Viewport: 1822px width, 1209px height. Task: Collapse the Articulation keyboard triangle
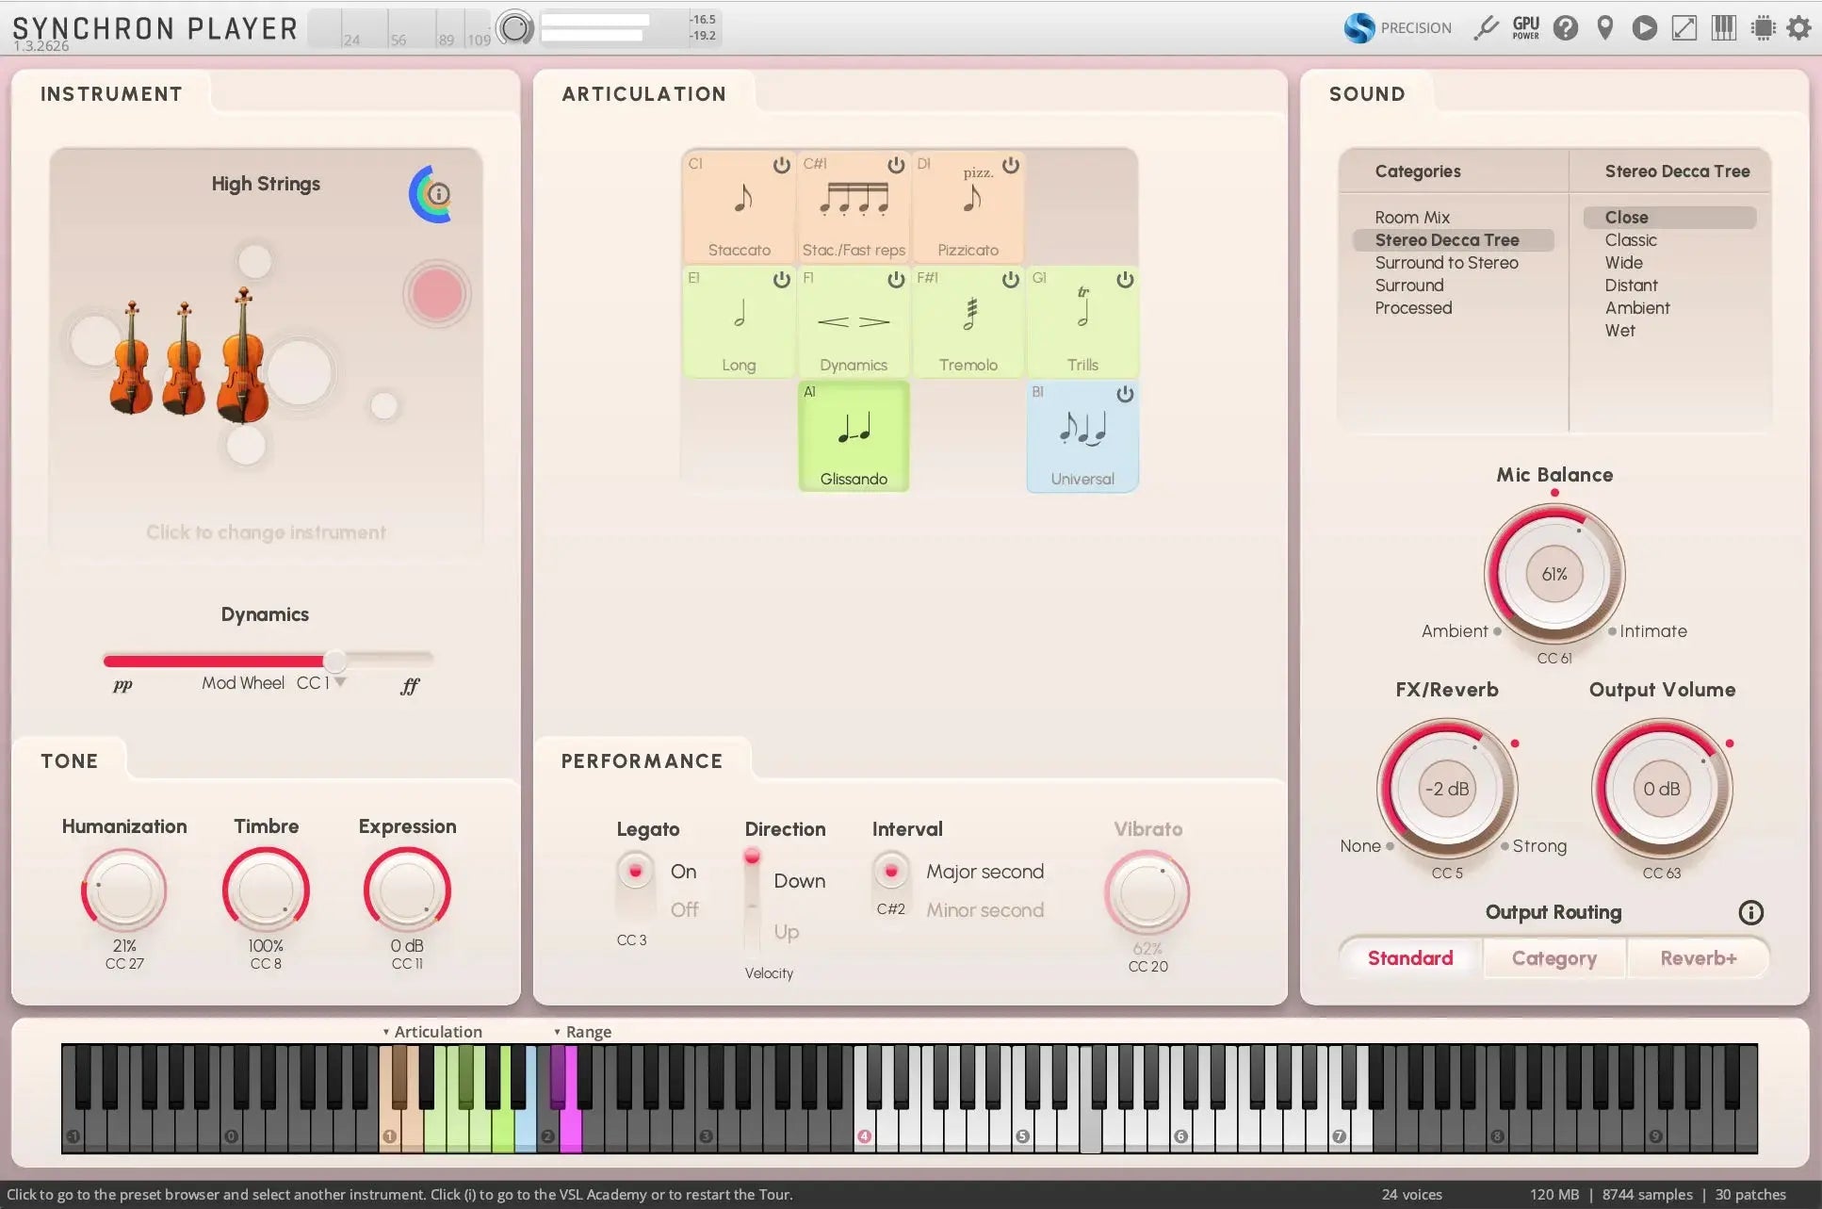click(386, 1032)
